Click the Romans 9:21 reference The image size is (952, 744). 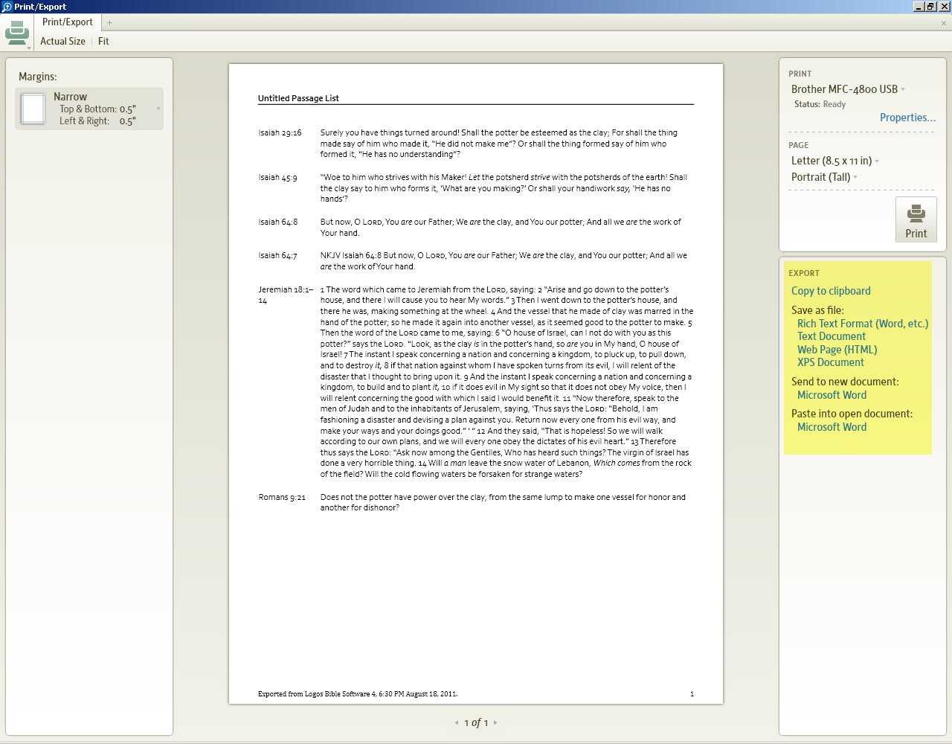coord(282,497)
